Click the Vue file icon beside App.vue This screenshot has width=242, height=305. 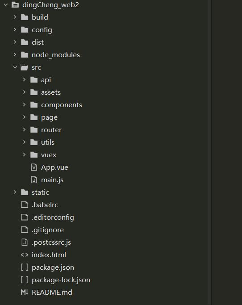pos(34,167)
